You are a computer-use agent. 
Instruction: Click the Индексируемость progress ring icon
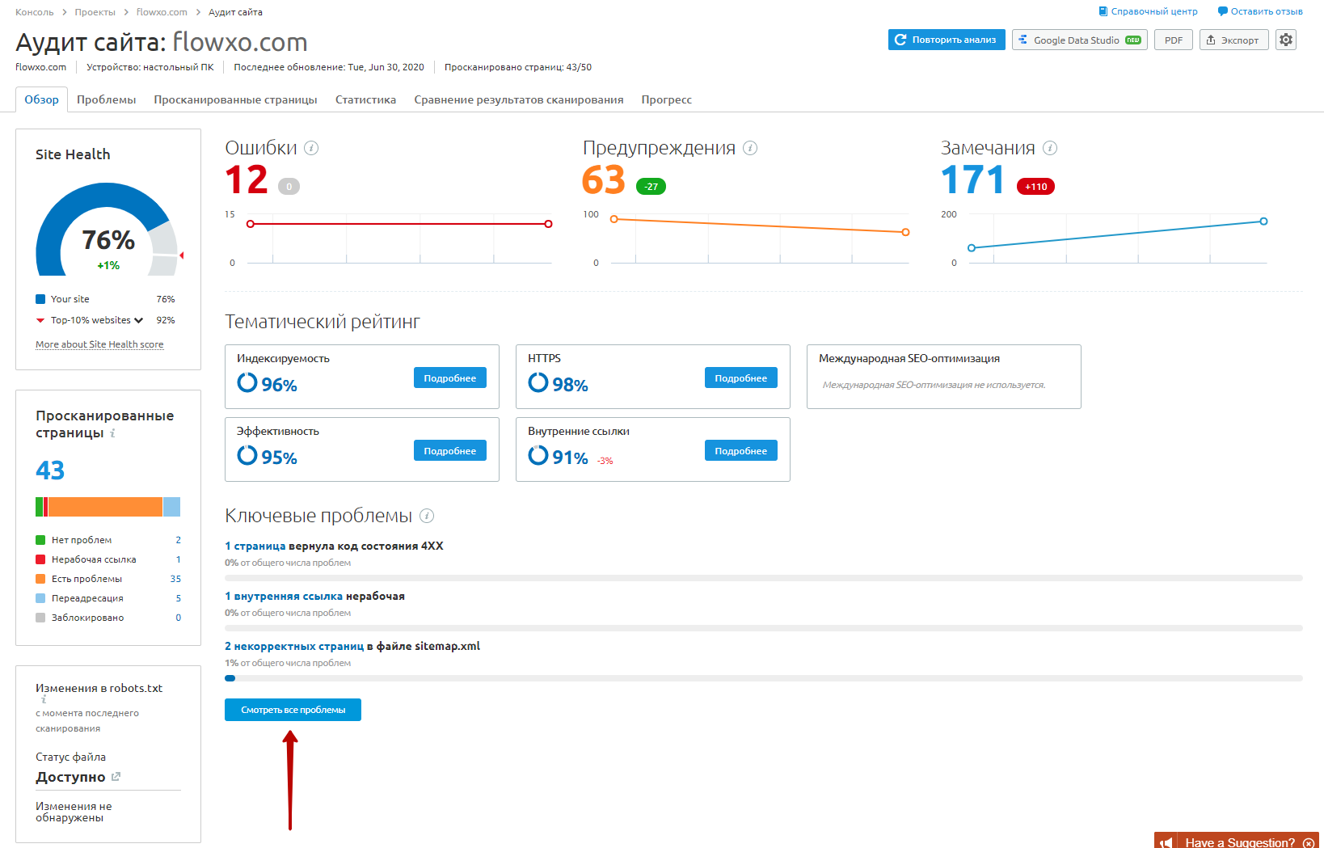tap(247, 382)
